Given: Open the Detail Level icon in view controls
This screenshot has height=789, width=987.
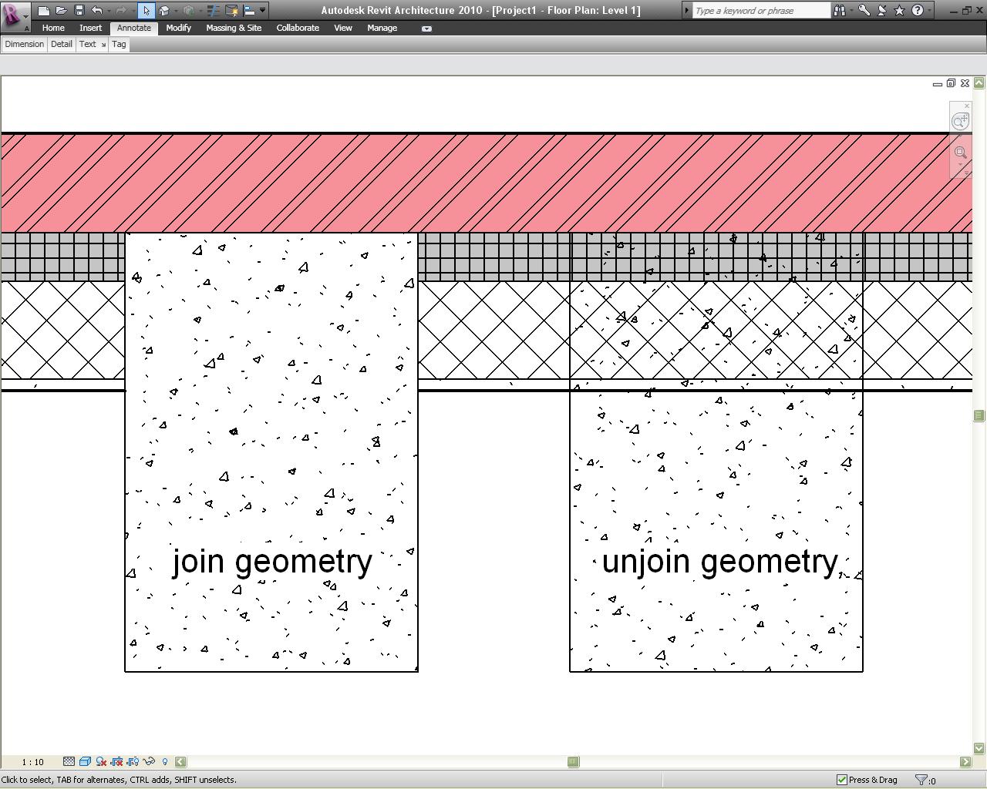Looking at the screenshot, I should point(69,762).
